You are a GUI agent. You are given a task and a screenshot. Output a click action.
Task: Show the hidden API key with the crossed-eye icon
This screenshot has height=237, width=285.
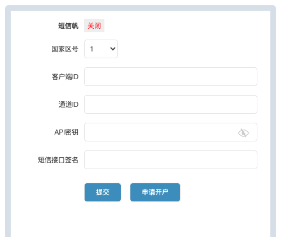[x=243, y=133]
